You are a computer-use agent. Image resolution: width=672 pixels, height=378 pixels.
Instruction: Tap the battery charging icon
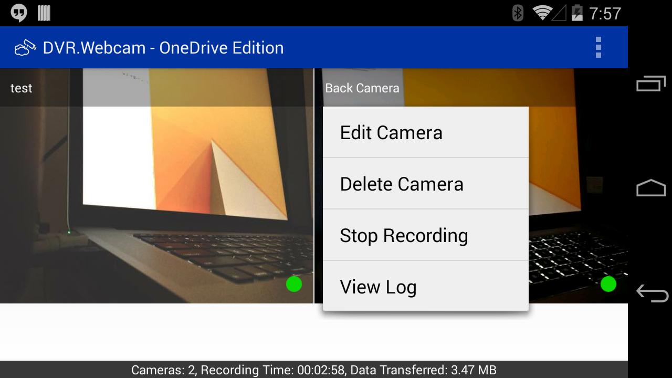[x=576, y=13]
